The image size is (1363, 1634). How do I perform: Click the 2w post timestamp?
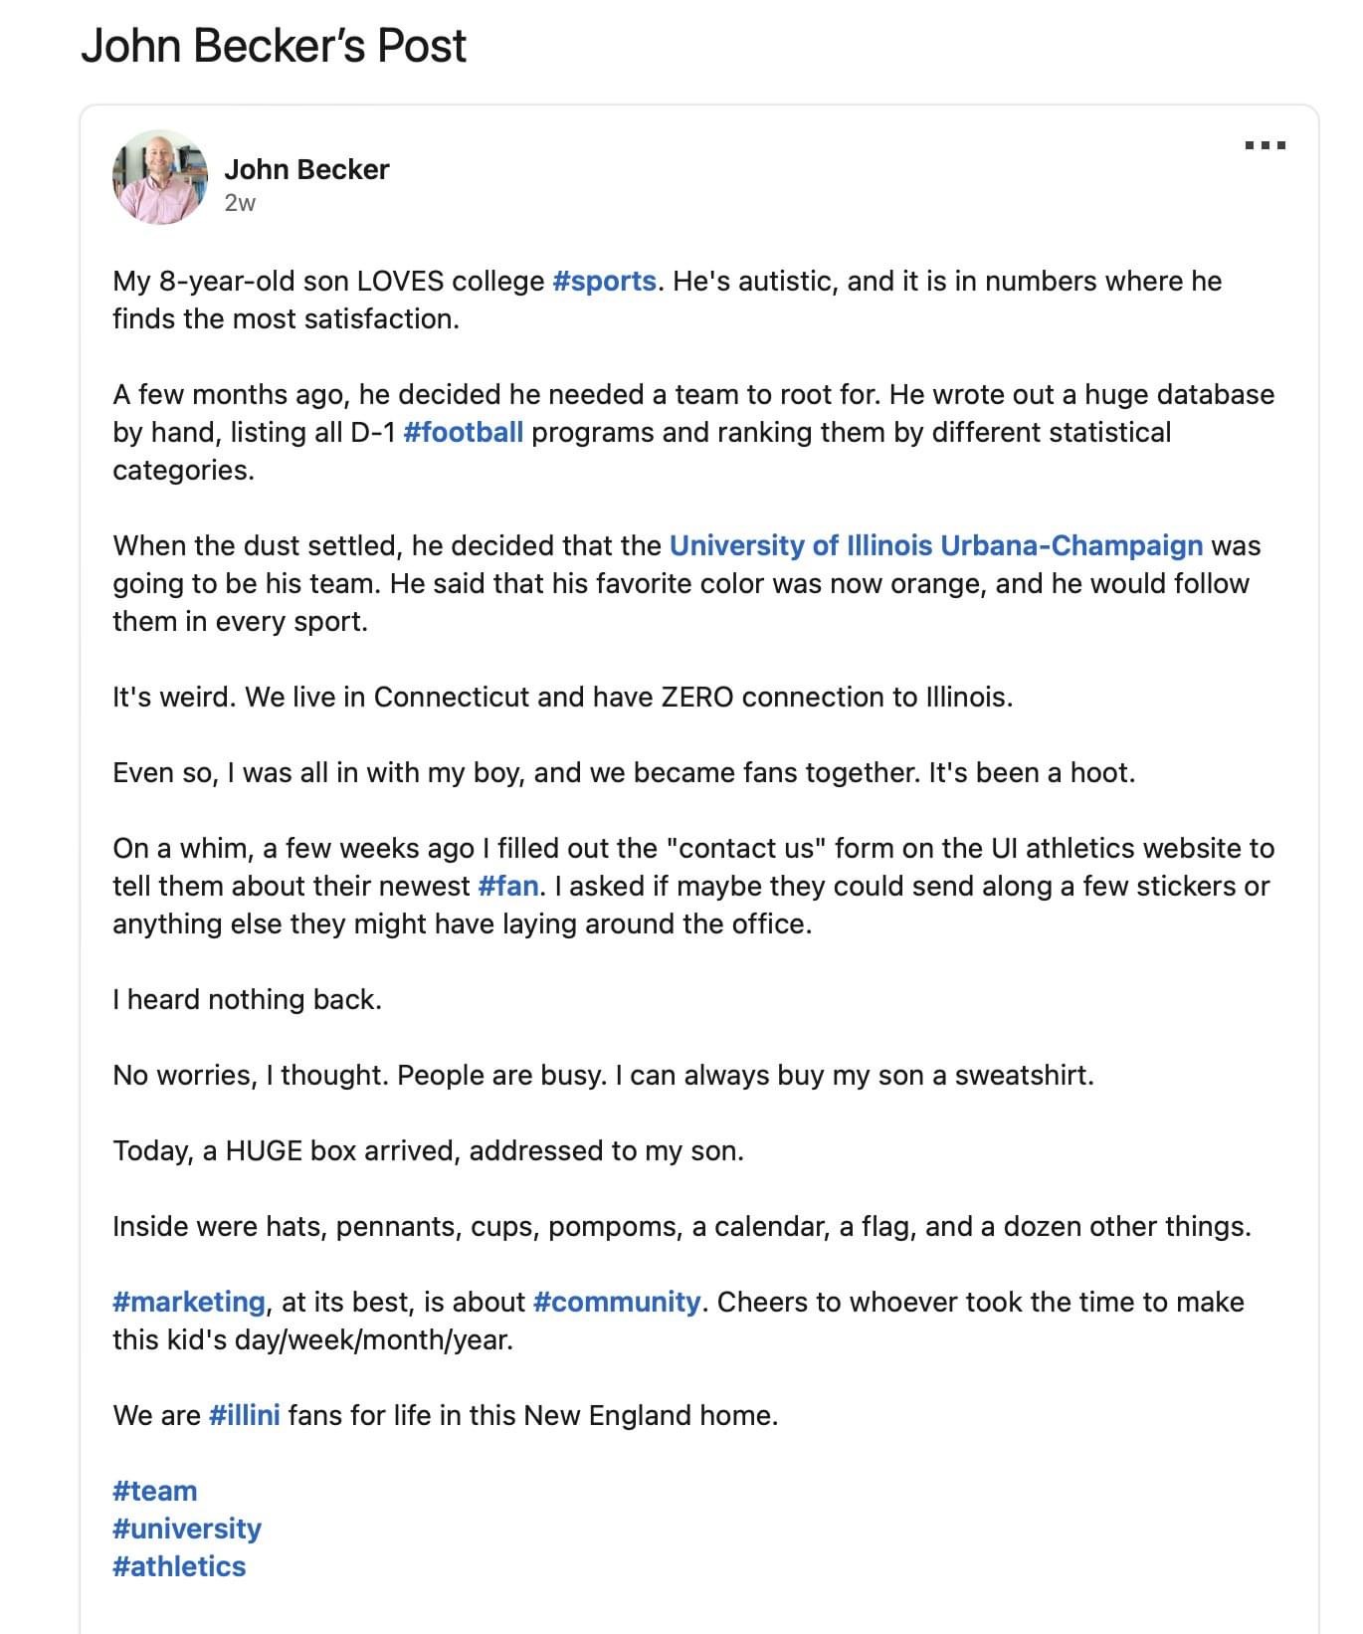[240, 203]
